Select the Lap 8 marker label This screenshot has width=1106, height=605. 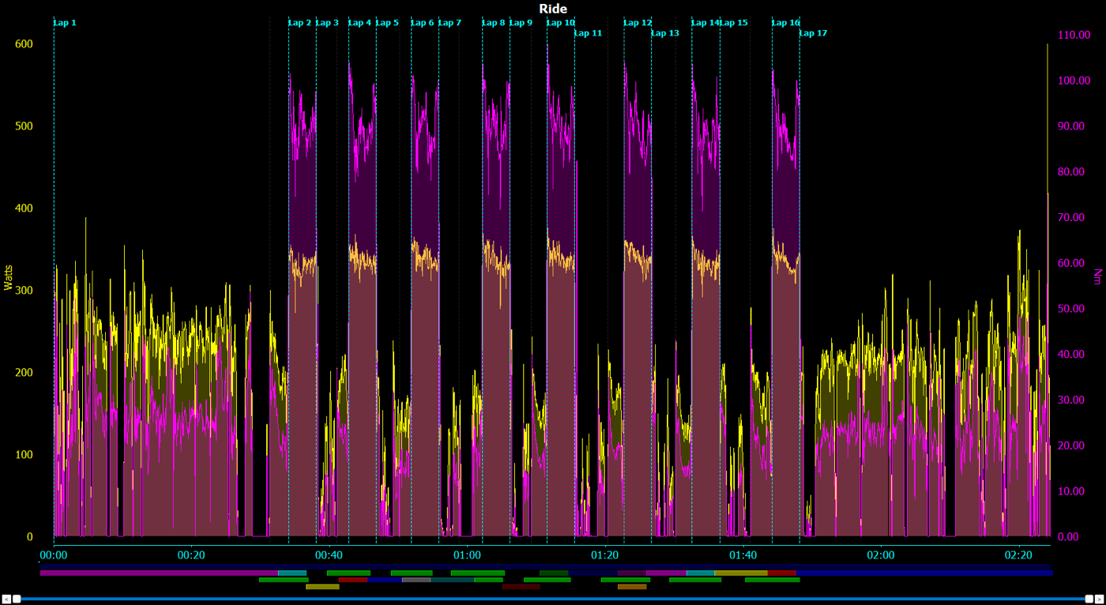coord(494,23)
